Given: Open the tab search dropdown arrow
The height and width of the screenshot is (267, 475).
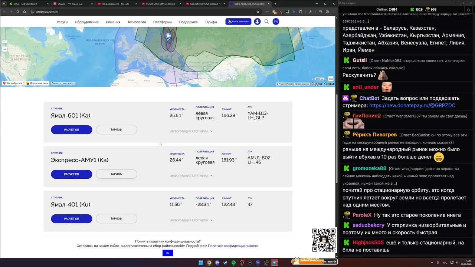Looking at the screenshot, I should 4,4.
